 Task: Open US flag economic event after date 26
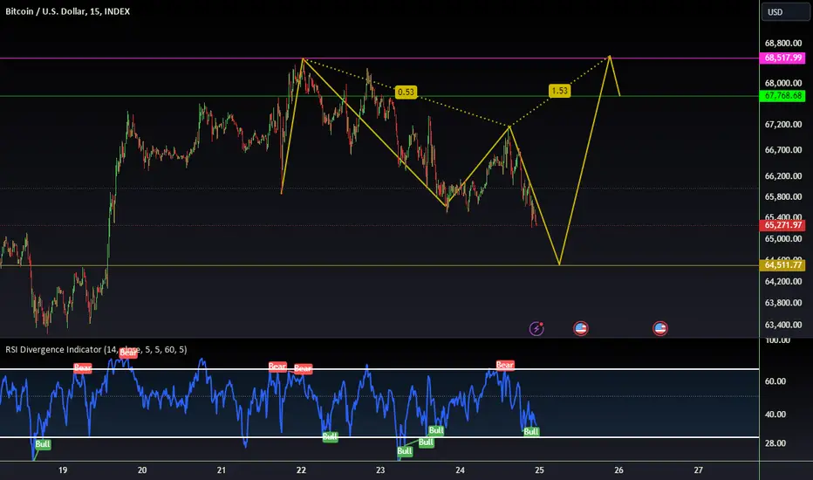[x=660, y=328]
